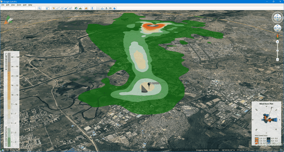The height and width of the screenshot is (152, 284).
Task: Move right with pan joystick arrow
Action: click(280, 28)
